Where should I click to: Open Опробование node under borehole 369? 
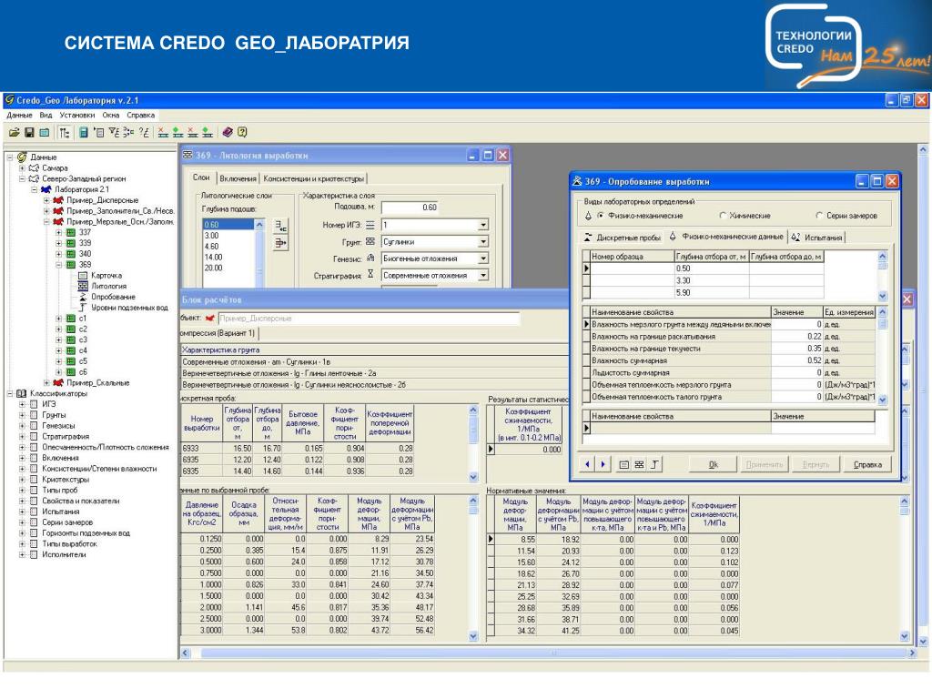pyautogui.click(x=113, y=297)
